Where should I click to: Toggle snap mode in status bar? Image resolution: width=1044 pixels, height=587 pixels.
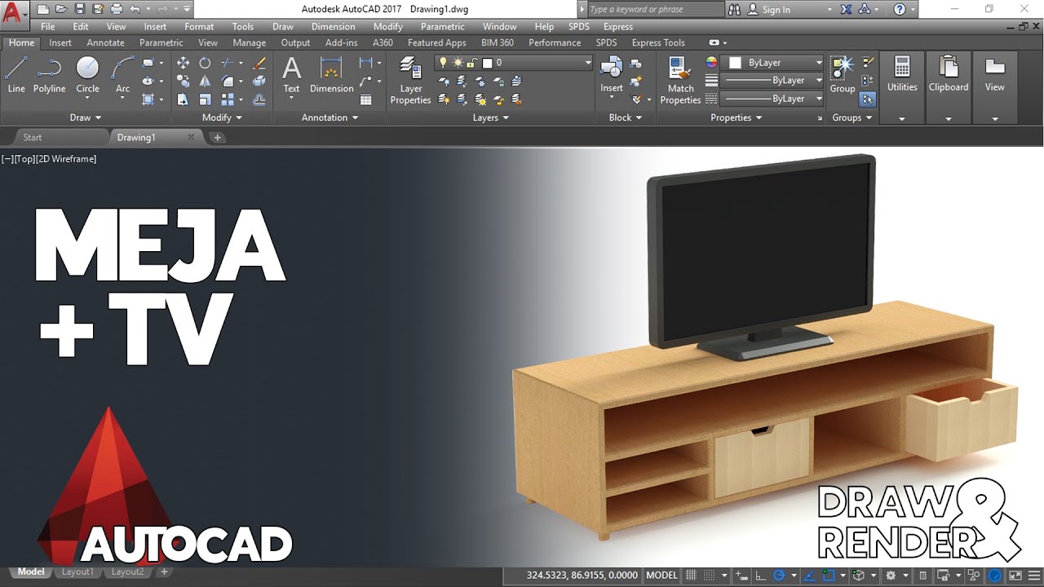(x=710, y=575)
